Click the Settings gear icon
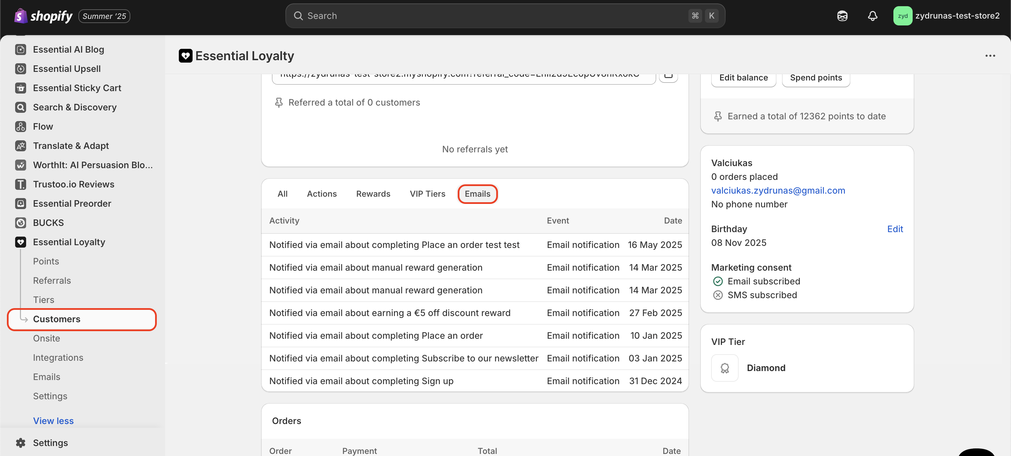The width and height of the screenshot is (1011, 456). click(21, 443)
